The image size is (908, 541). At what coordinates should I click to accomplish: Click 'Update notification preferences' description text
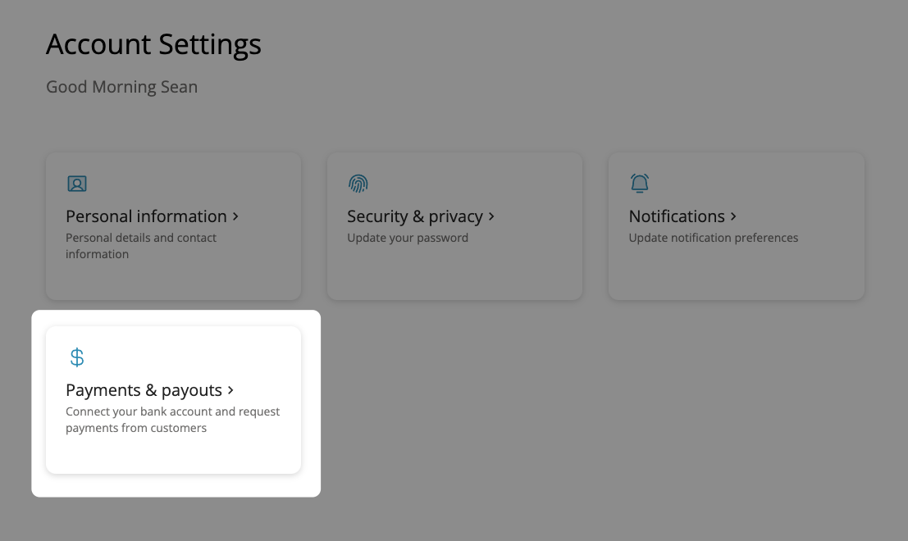tap(713, 238)
